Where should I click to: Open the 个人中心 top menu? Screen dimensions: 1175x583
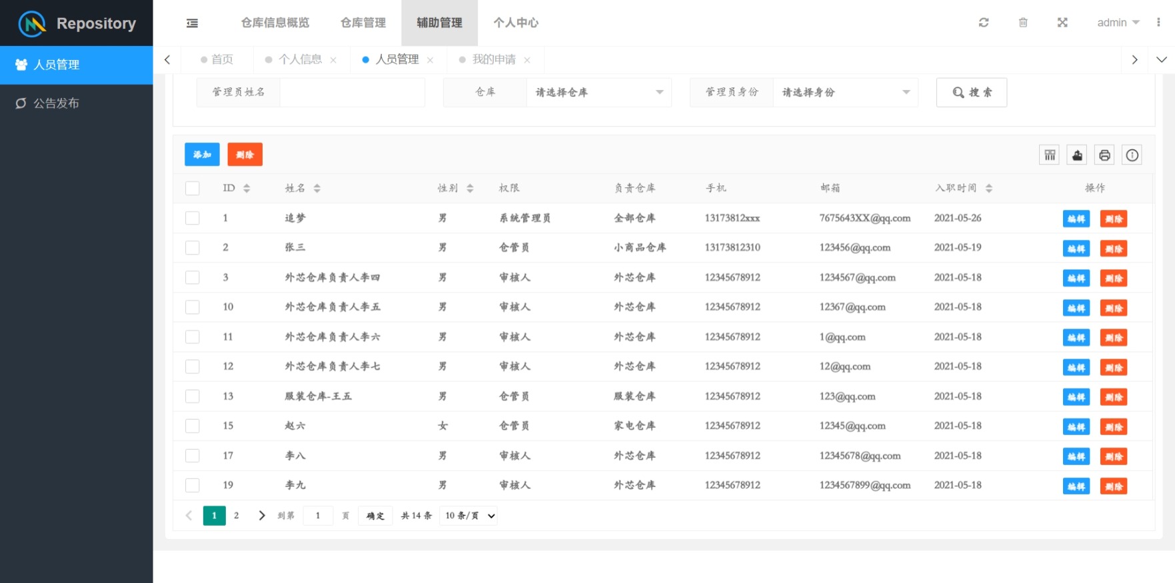pyautogui.click(x=516, y=23)
